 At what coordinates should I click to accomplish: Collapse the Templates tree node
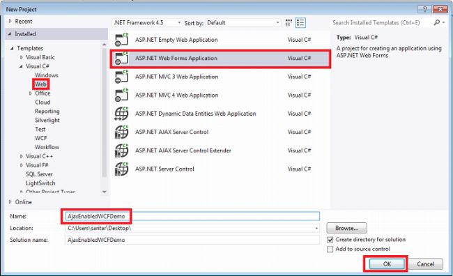click(12, 48)
